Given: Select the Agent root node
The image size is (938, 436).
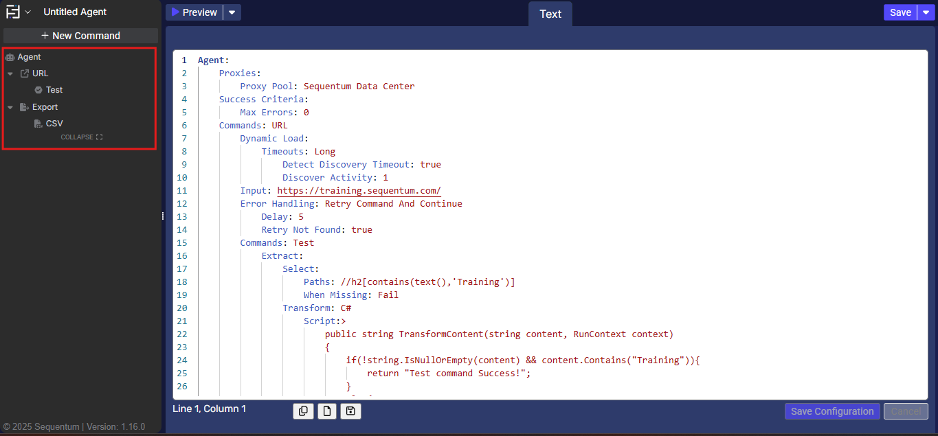Looking at the screenshot, I should (30, 57).
